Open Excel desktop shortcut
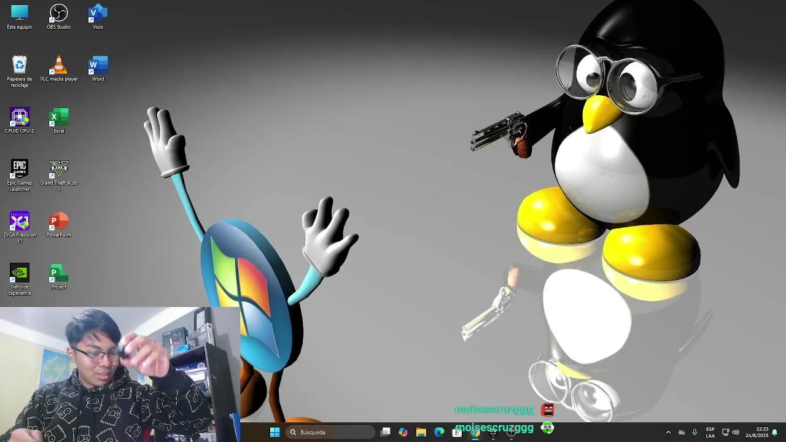 59,120
